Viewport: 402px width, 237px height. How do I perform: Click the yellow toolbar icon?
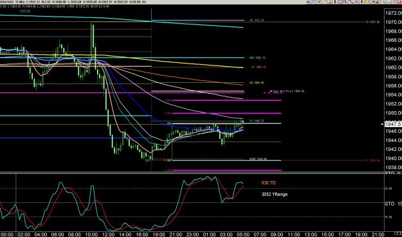[x=367, y=1]
